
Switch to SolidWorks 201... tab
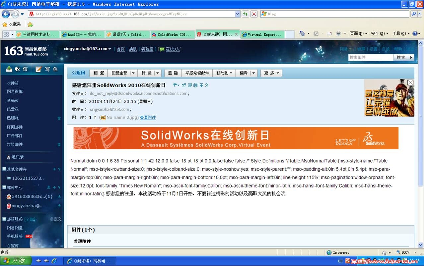point(172,34)
